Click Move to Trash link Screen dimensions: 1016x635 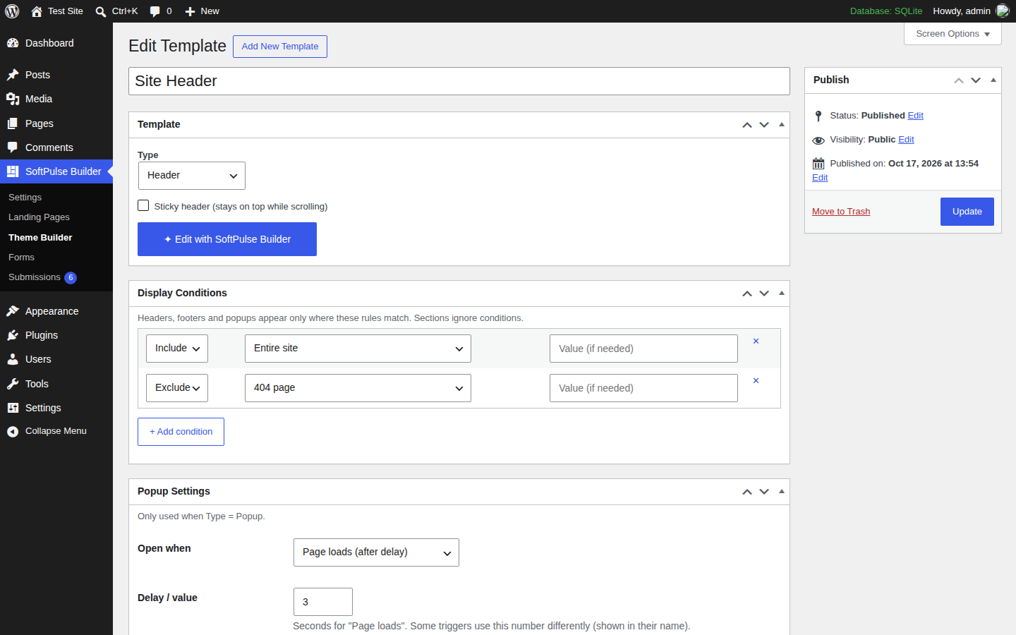841,212
